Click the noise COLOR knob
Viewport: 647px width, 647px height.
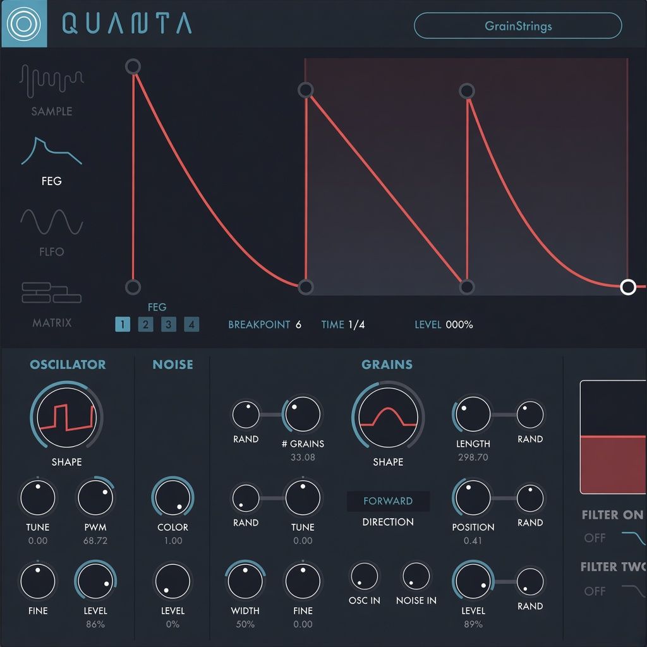[x=173, y=497]
